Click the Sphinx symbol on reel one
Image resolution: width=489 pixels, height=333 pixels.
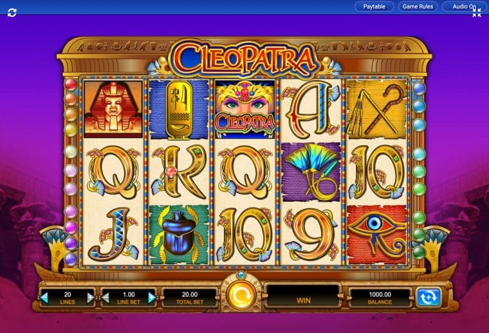[113, 109]
